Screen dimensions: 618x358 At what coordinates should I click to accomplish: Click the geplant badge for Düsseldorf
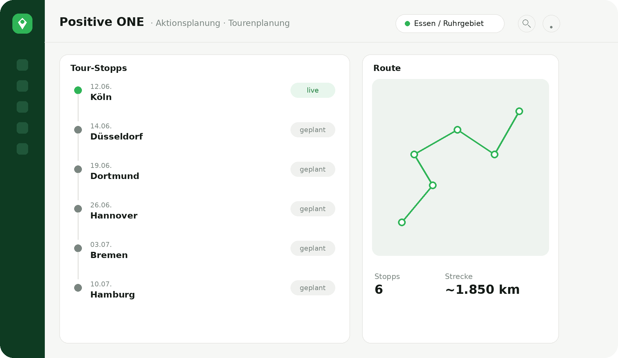(x=313, y=130)
